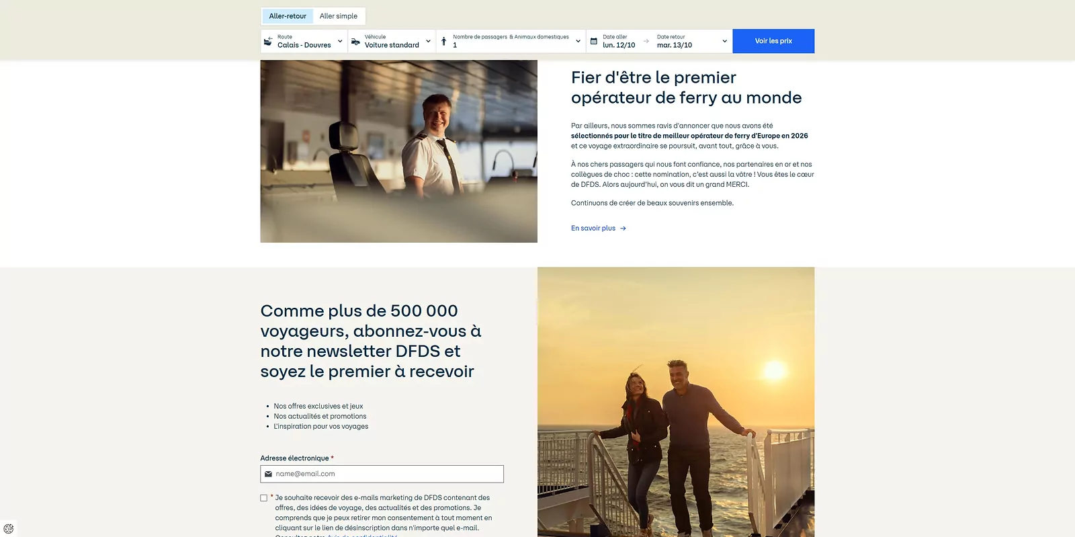The width and height of the screenshot is (1075, 537).
Task: Click the 'Comme plus de 500 000' newsletter heading
Action: 371,341
